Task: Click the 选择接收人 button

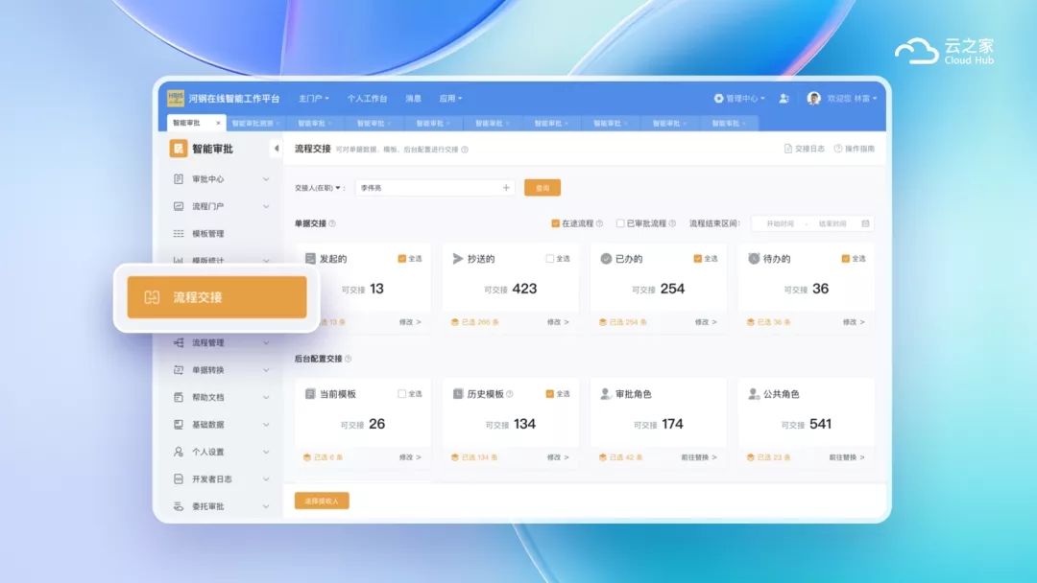Action: click(322, 501)
